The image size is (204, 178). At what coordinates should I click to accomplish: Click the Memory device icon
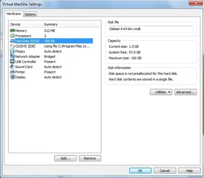click(12, 31)
